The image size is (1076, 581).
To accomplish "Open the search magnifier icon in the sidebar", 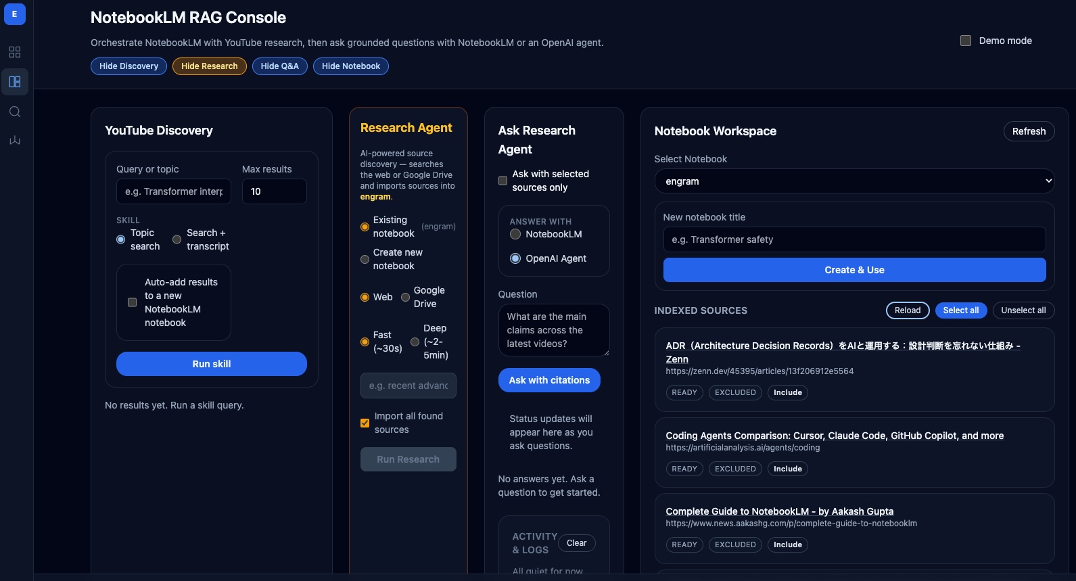I will (15, 112).
